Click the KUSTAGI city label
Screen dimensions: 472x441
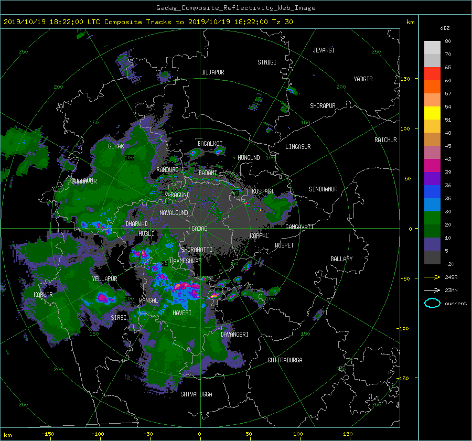[263, 191]
